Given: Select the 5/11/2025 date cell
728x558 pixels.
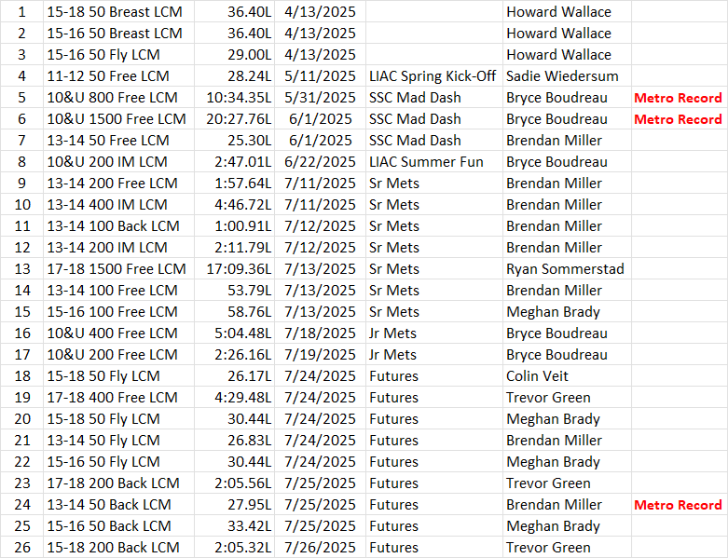Looking at the screenshot, I should [x=322, y=76].
